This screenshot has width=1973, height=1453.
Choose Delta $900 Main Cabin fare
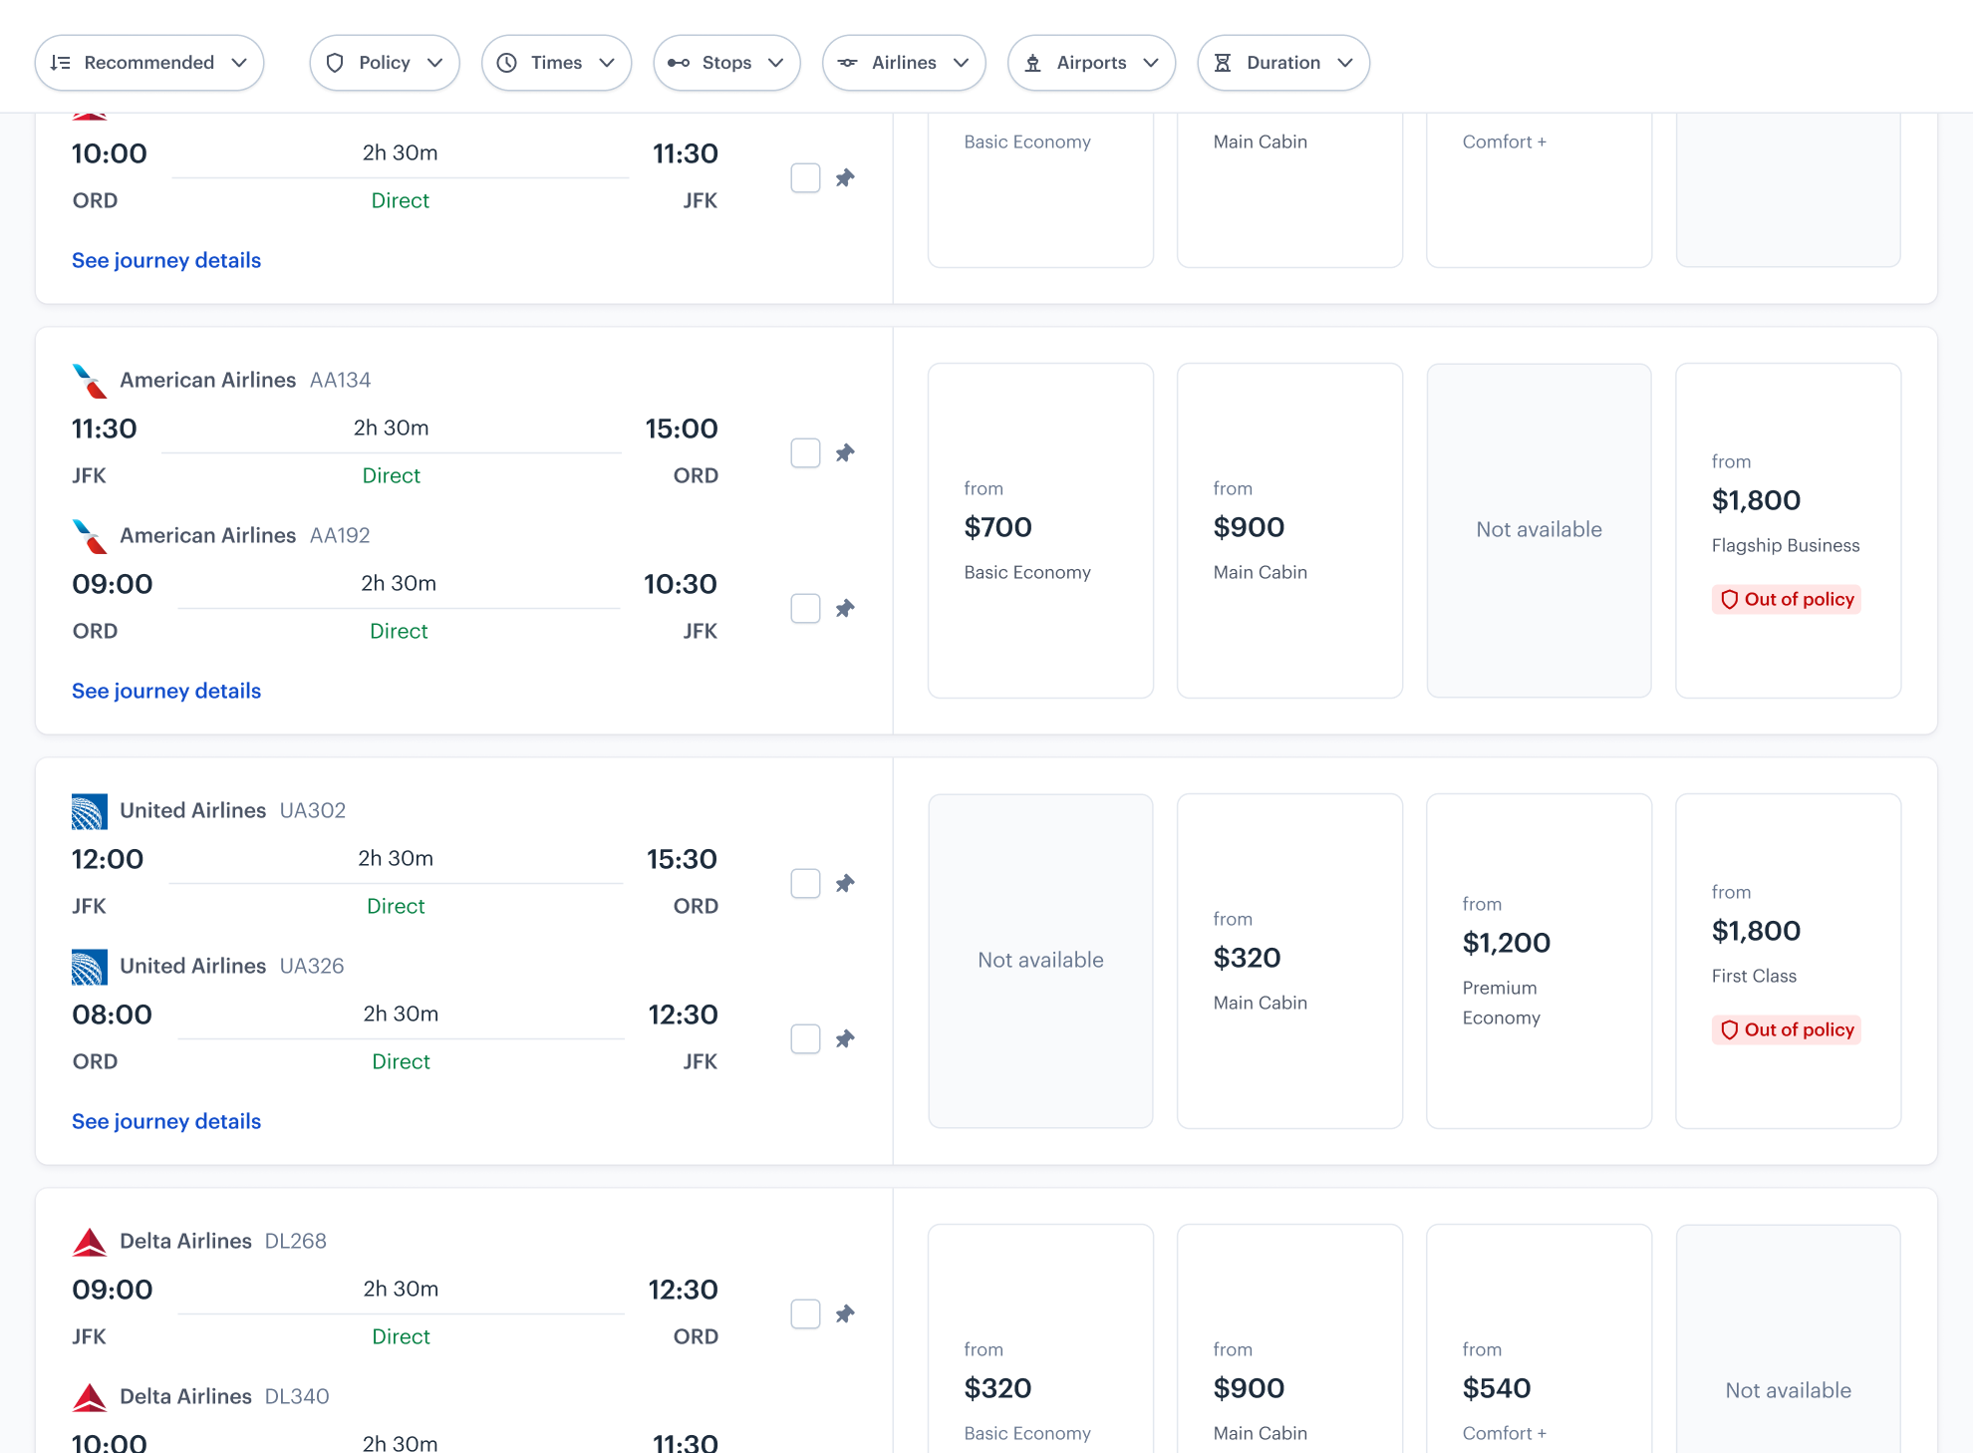click(x=1289, y=1338)
